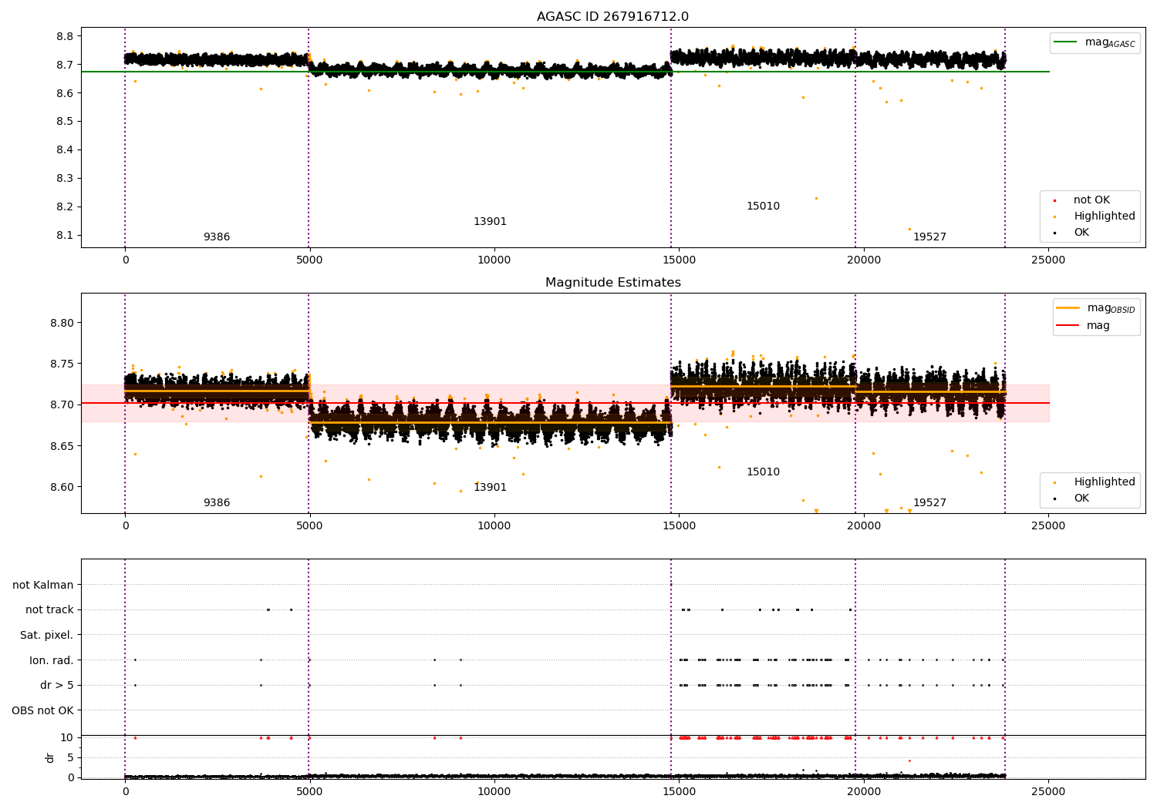Screen dimensions: 1157x809
Task: Click the 8.5 y-tick label in top plot
Action: (x=65, y=122)
